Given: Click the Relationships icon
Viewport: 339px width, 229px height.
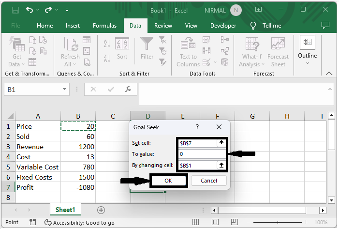Looking at the screenshot, I should coord(225,51).
